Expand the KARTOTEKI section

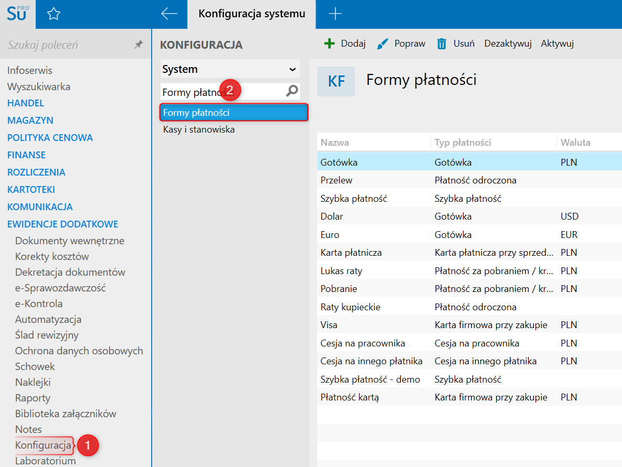31,190
